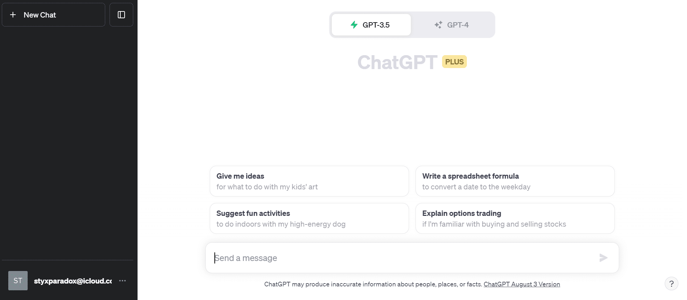Open the ChatGPT August 3 Version link
Viewport: 687px width, 300px height.
pos(521,284)
